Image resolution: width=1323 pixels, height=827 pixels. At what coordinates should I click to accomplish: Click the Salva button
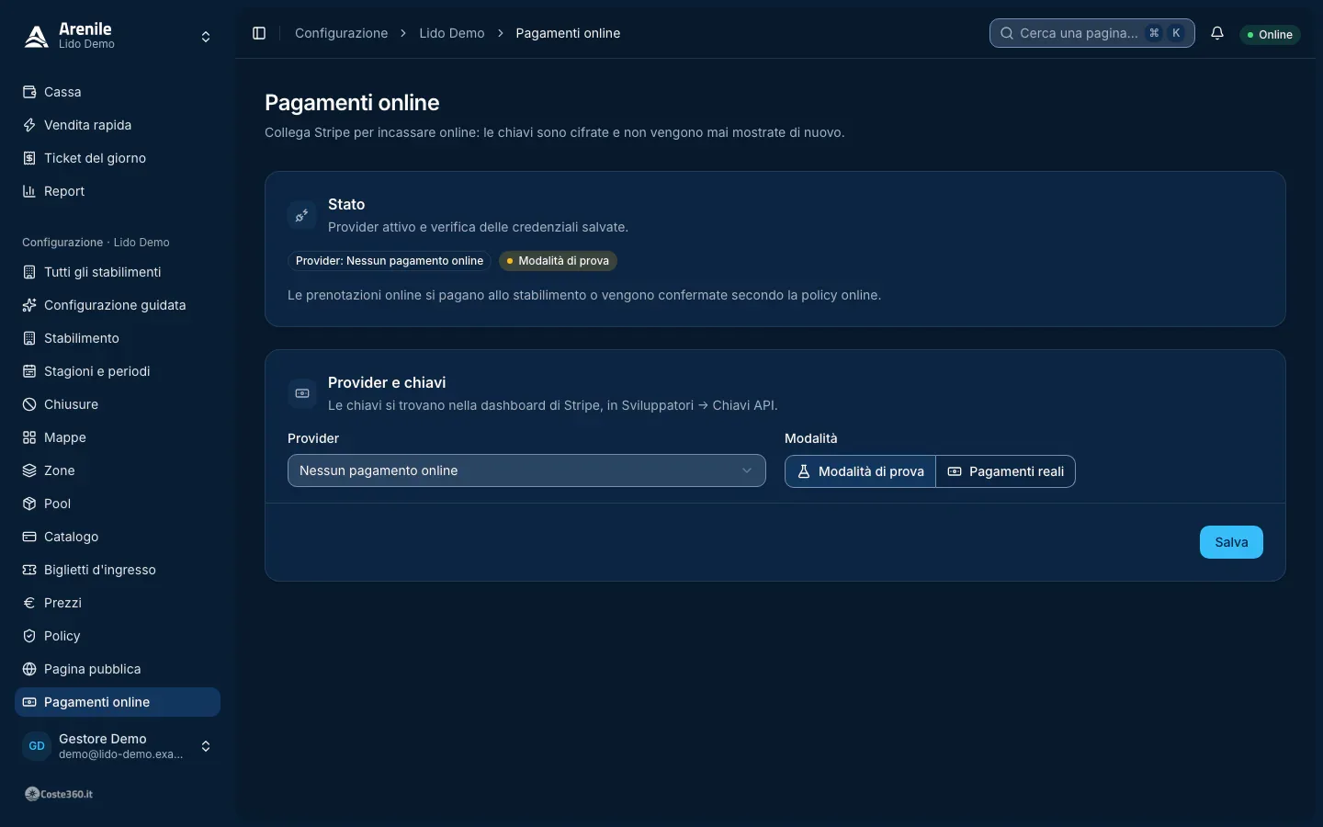(1231, 542)
